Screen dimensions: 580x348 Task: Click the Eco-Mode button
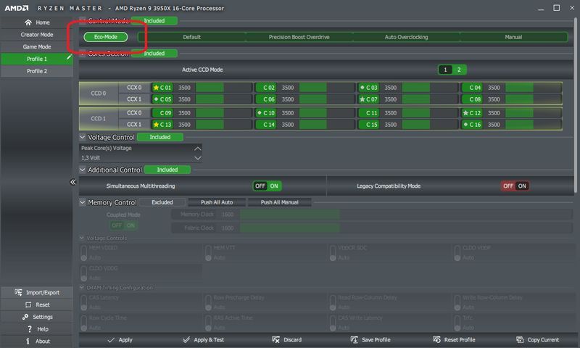point(106,37)
